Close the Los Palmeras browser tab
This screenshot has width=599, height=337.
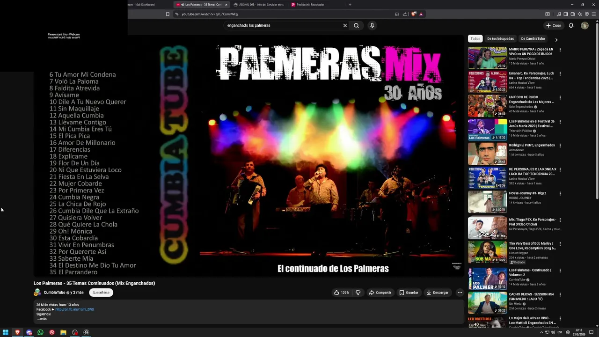226,5
